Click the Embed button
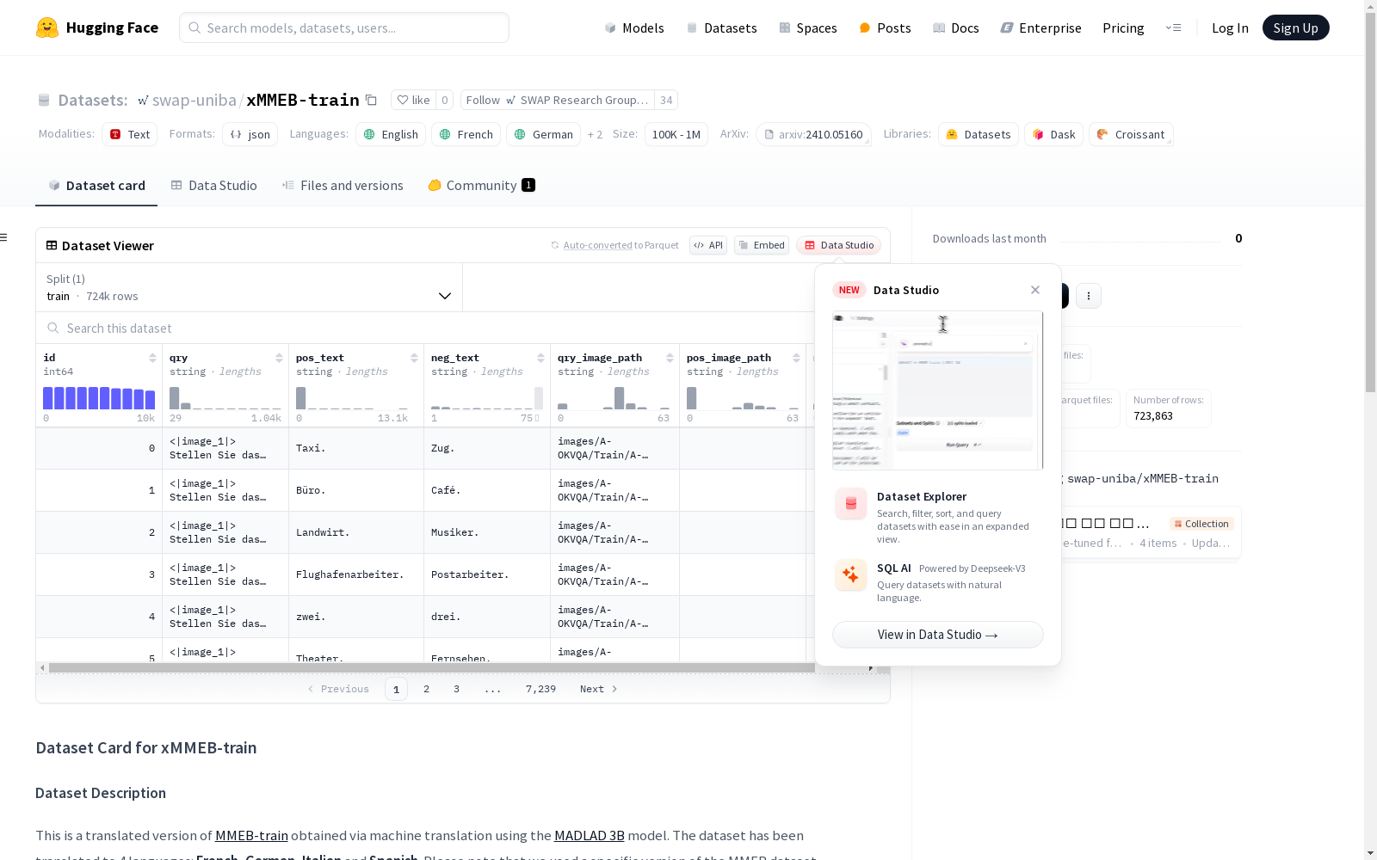 point(762,245)
